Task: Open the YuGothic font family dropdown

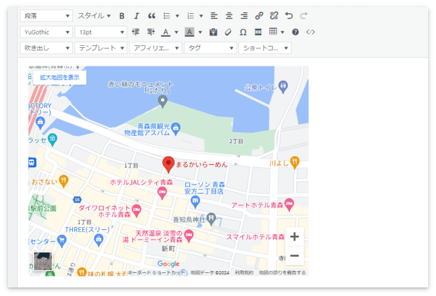Action: point(46,32)
